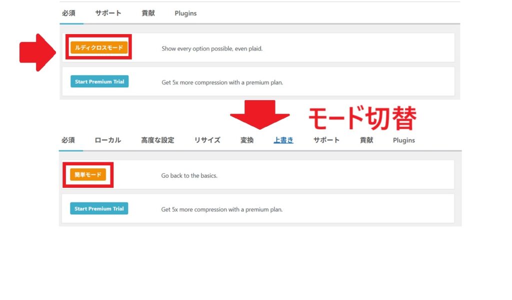Start Premium Trial button in lower panel

[x=99, y=208]
